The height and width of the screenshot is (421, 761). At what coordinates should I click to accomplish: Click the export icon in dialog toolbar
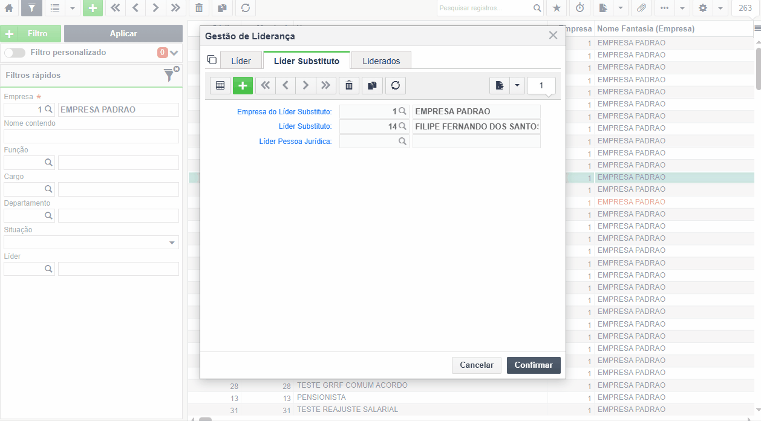(x=500, y=85)
